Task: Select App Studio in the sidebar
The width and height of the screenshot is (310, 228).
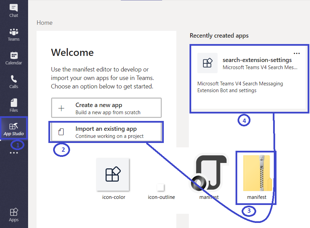Action: coord(14,128)
